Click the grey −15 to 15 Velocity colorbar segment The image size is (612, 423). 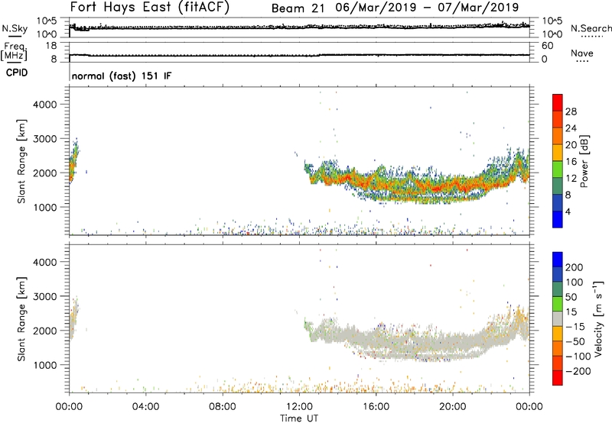coord(558,318)
